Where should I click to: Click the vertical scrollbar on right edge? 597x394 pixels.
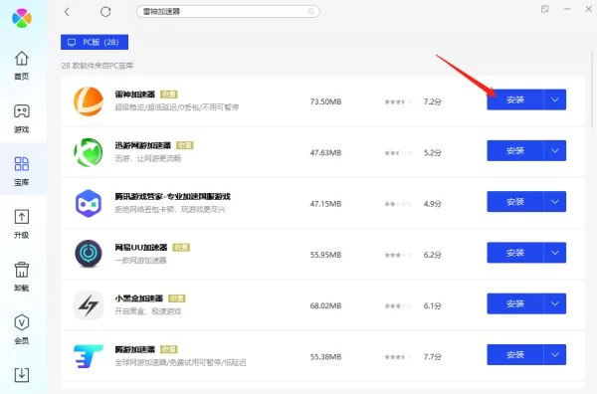tap(592, 90)
